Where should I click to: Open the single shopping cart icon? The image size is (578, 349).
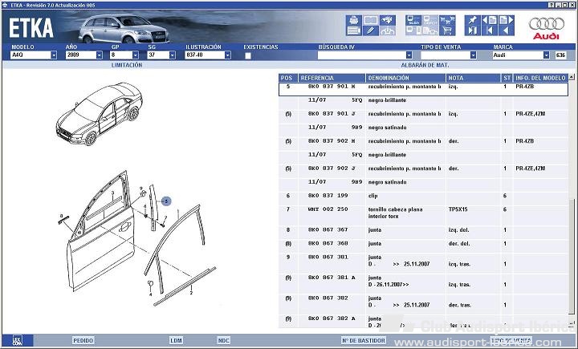tap(447, 30)
